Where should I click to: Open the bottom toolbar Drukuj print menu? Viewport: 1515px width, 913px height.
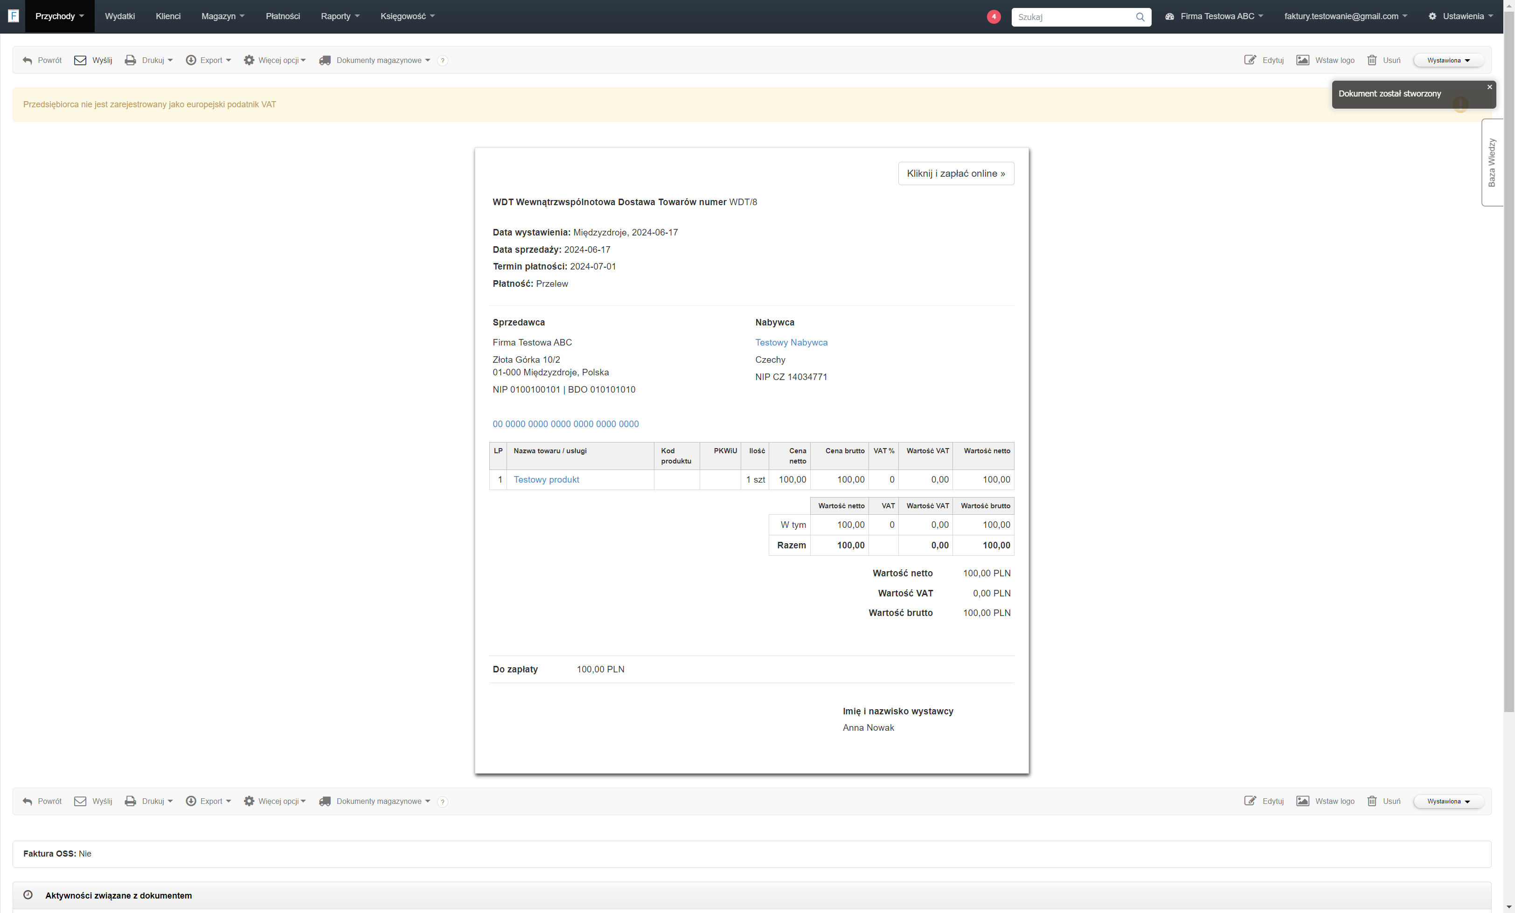(x=149, y=801)
